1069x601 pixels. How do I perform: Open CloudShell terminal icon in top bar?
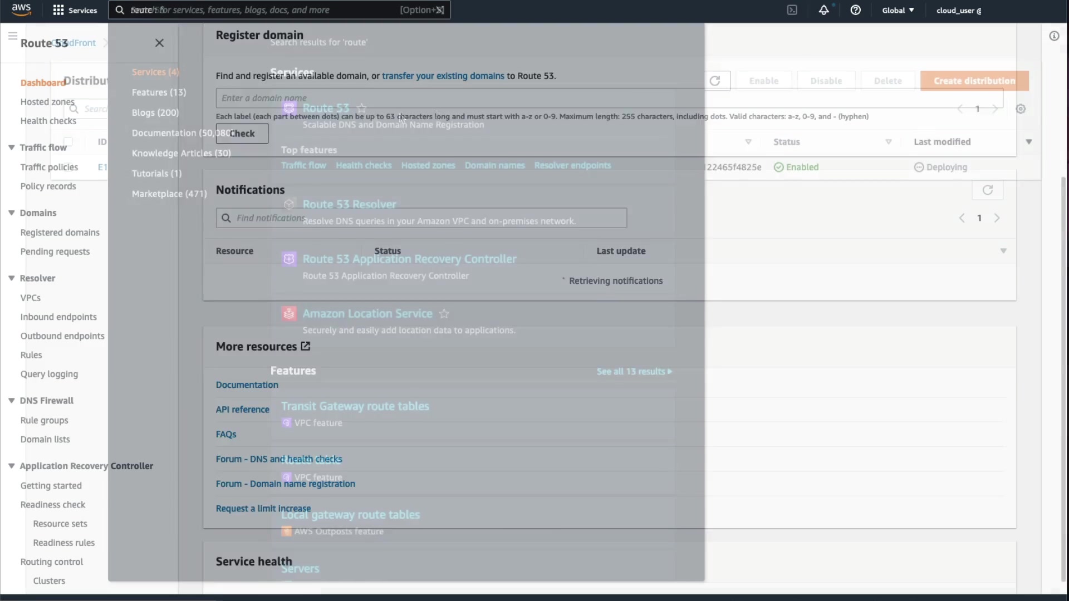click(x=792, y=10)
